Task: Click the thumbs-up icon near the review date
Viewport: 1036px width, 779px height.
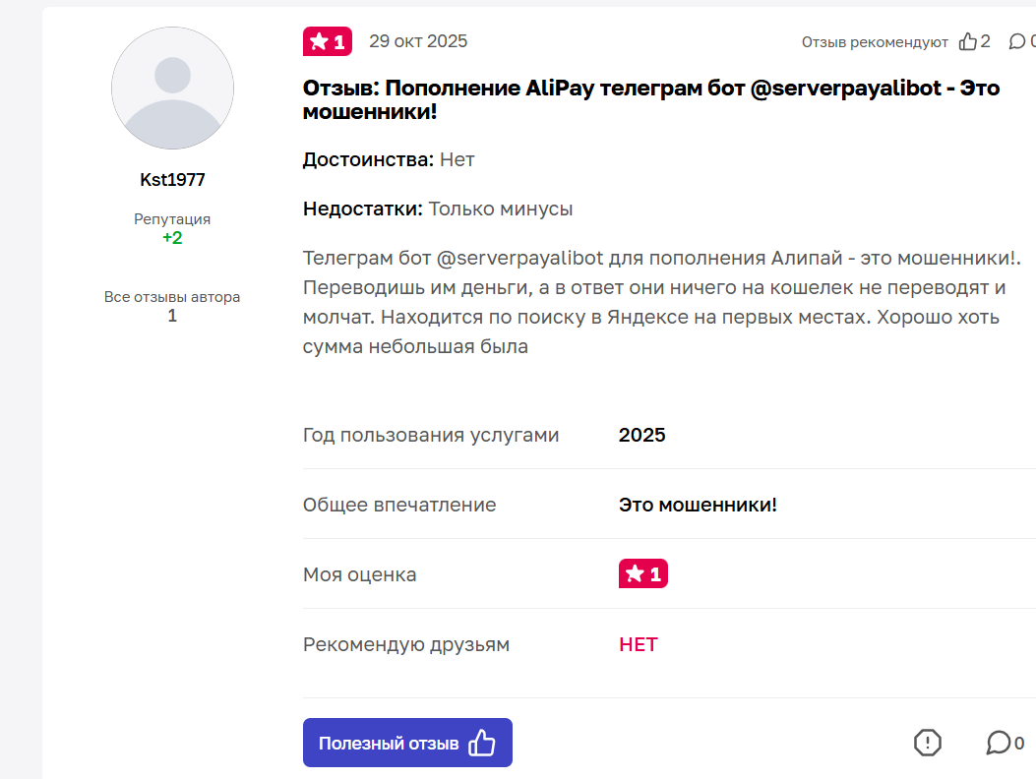Action: [968, 41]
